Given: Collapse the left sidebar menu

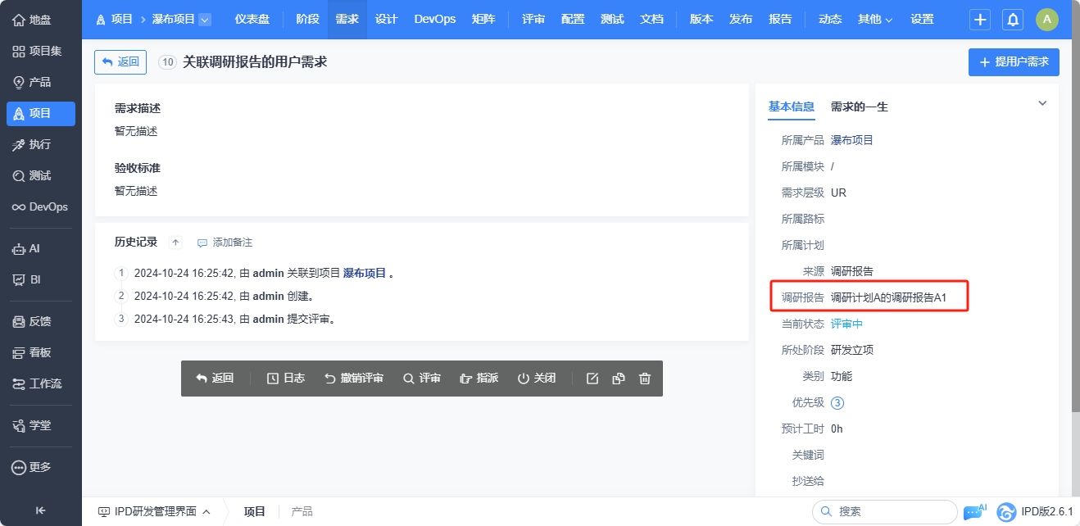Looking at the screenshot, I should 40,510.
